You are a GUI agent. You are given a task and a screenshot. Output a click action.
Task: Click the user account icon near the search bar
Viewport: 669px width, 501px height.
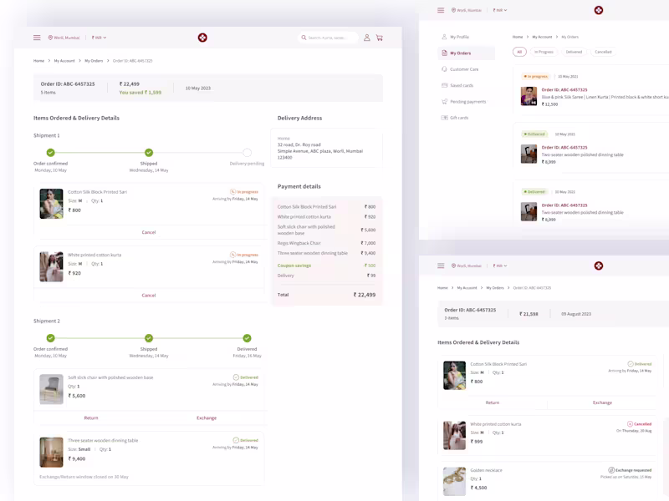366,38
